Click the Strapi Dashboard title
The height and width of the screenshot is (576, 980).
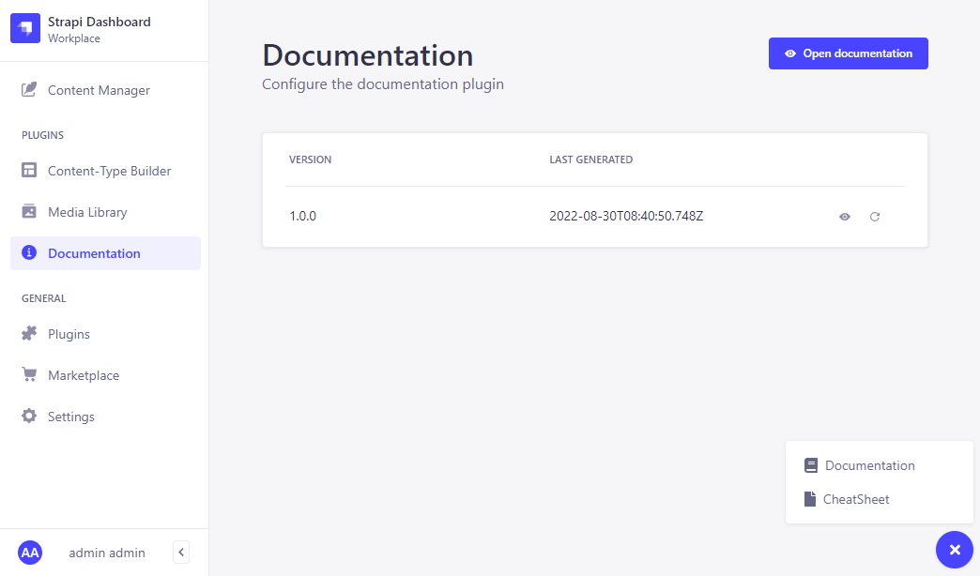pyautogui.click(x=100, y=22)
